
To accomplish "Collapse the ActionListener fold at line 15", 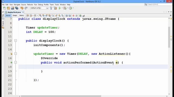I will pos(16,54).
